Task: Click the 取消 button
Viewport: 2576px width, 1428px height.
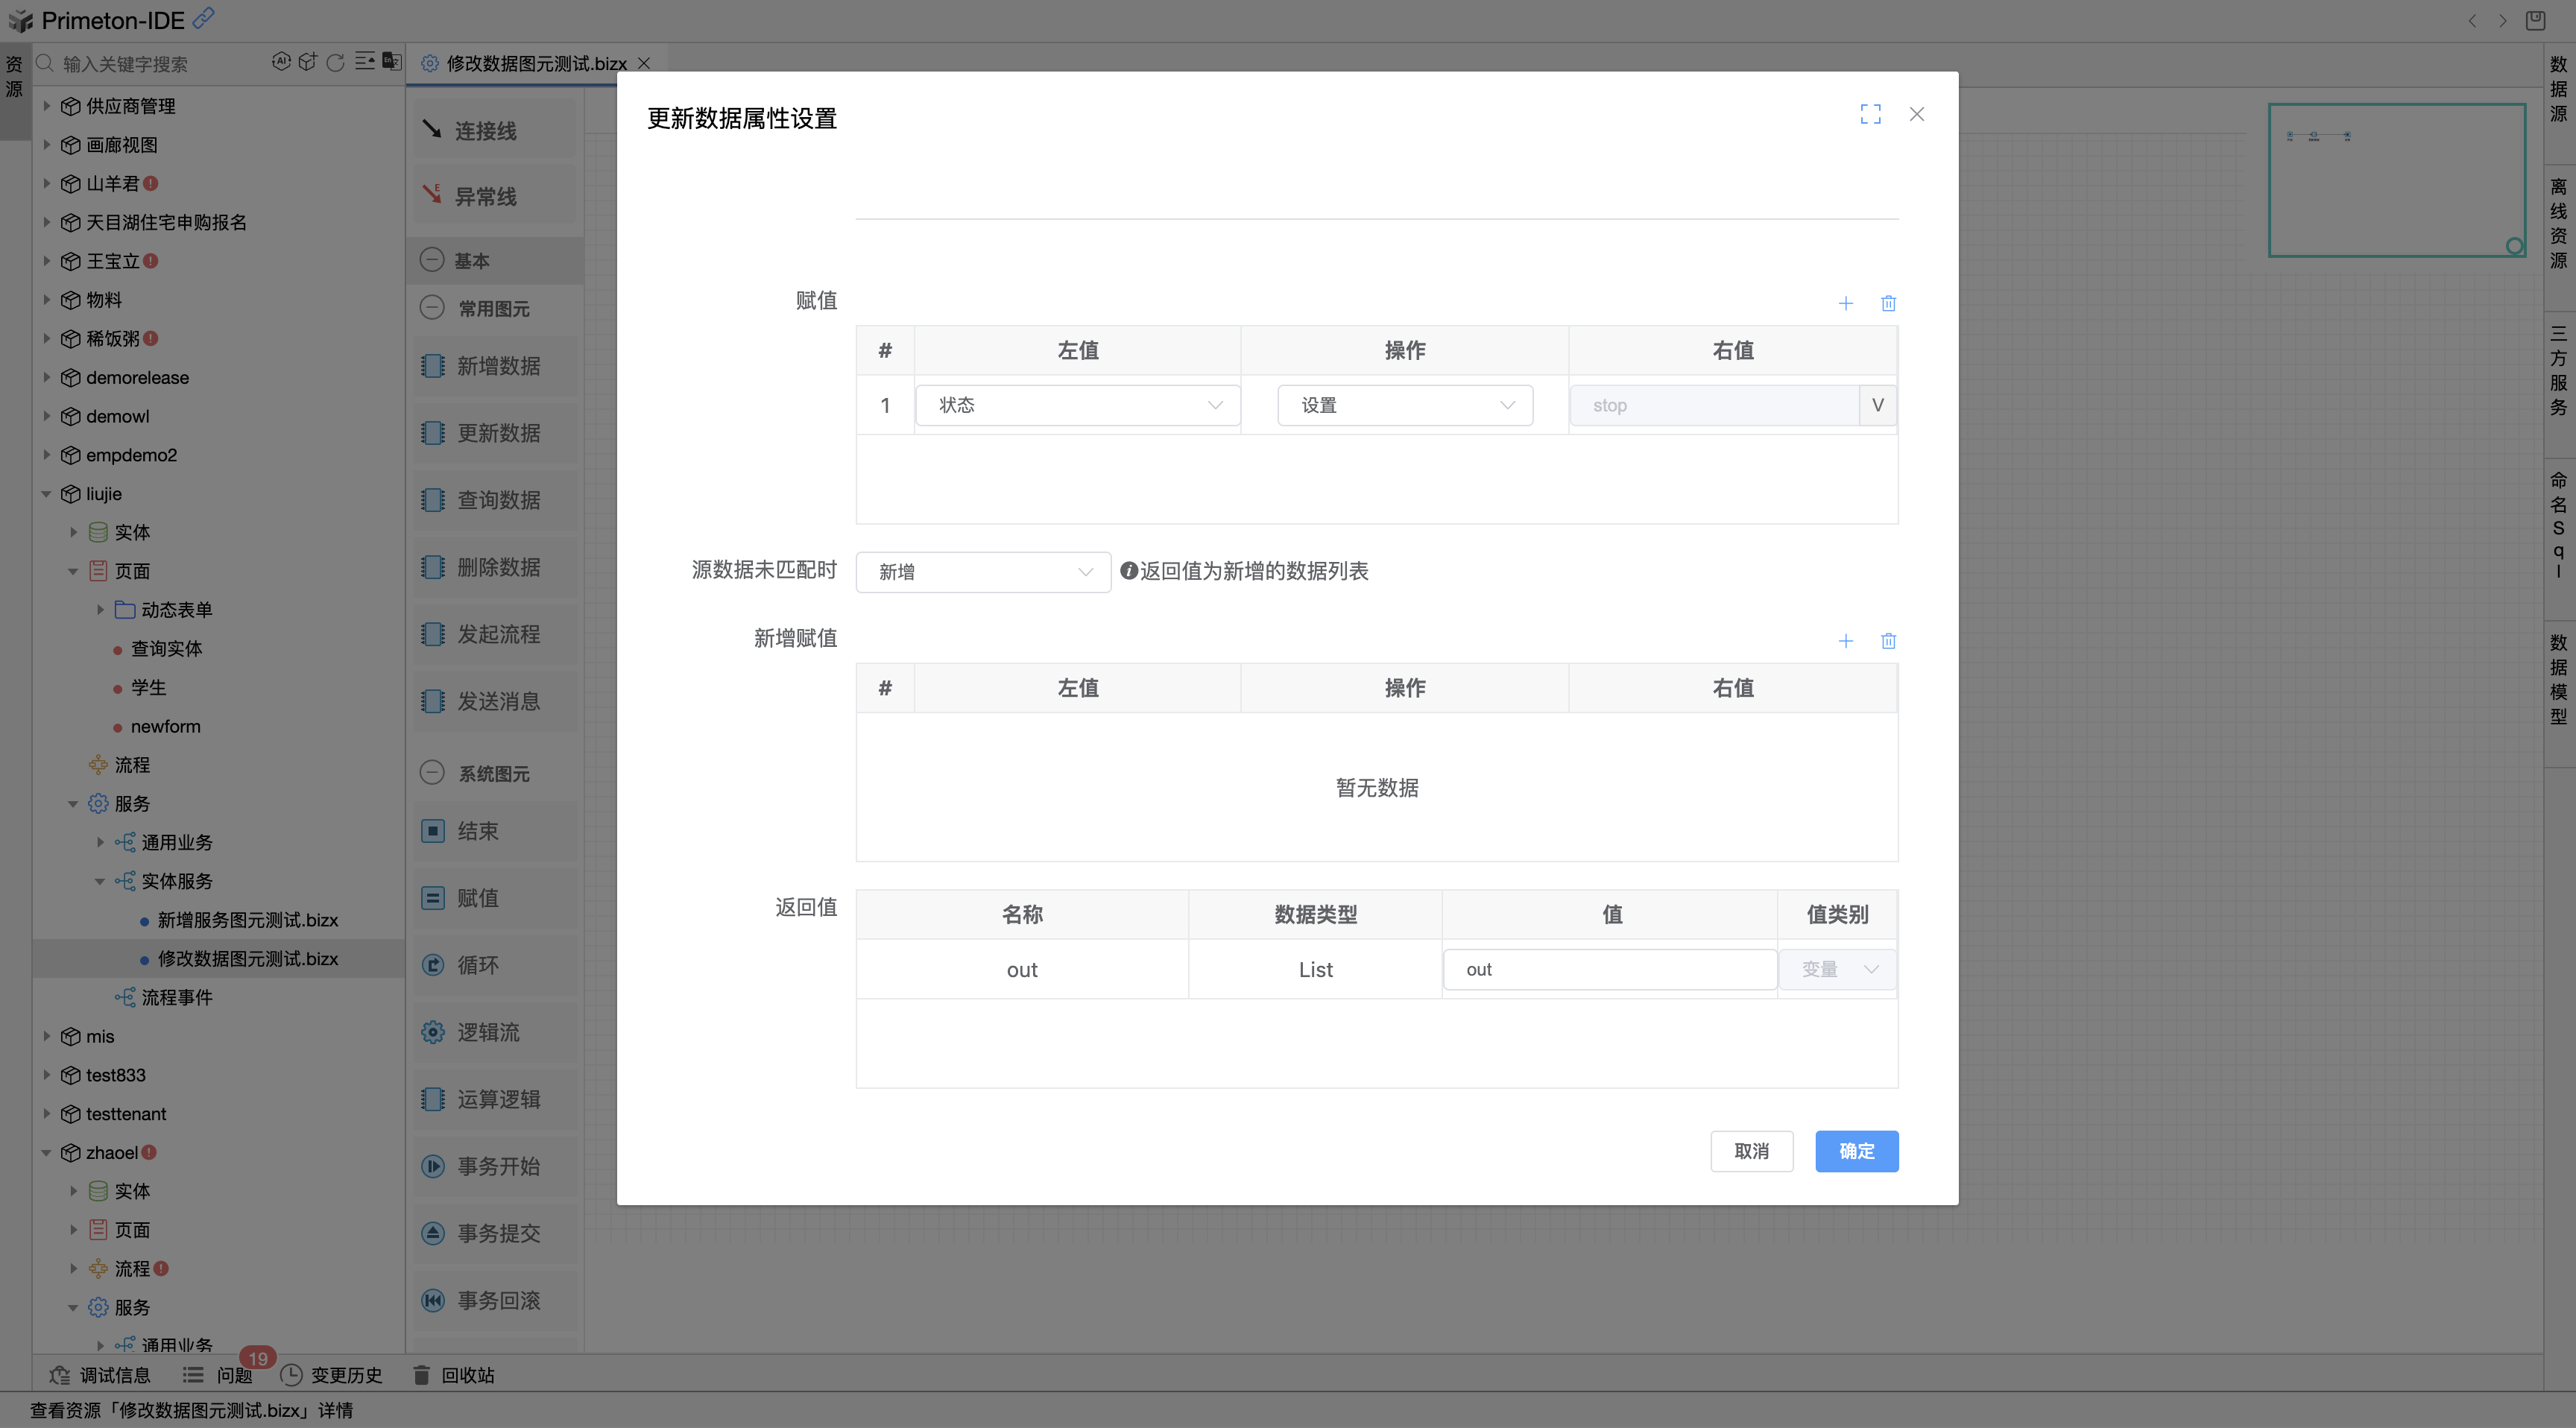Action: click(x=1752, y=1151)
